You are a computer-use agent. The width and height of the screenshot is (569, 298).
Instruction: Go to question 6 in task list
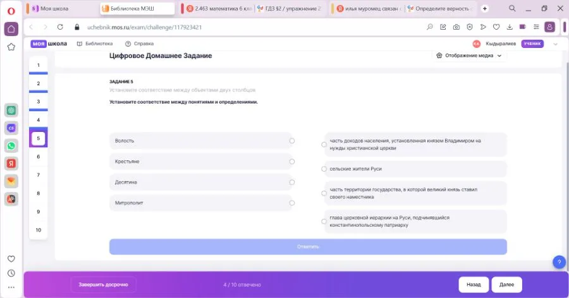pos(39,157)
